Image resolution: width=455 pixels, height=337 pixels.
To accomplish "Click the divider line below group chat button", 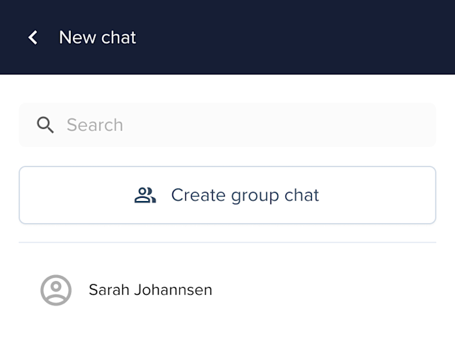I will (227, 242).
